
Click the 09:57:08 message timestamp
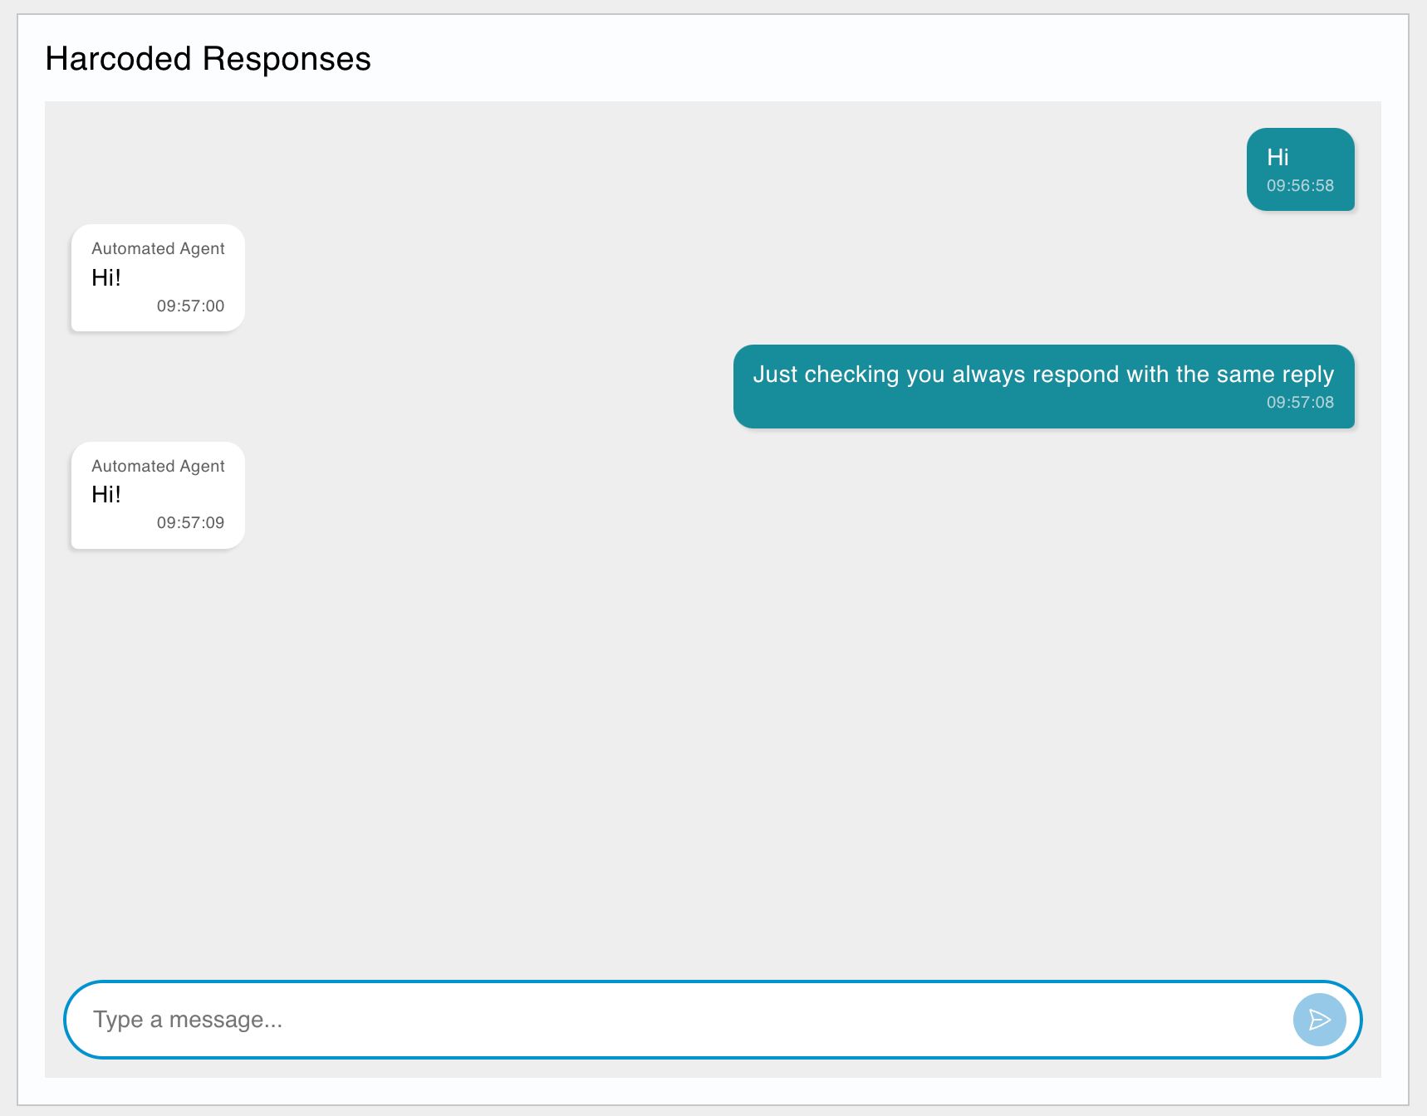click(1300, 402)
